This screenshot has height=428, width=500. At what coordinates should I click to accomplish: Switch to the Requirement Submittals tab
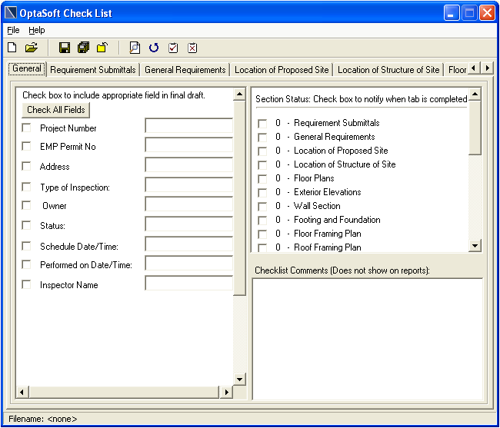tap(93, 70)
